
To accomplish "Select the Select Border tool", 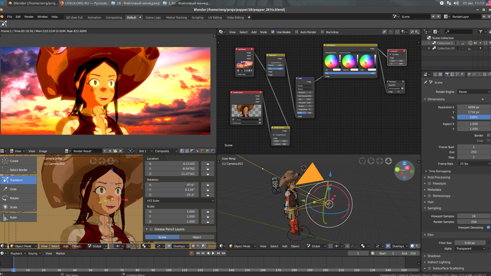I will [x=18, y=170].
